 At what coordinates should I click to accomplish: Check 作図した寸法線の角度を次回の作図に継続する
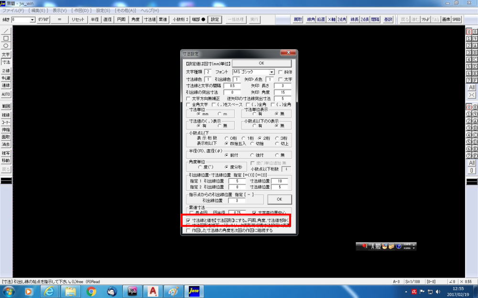pyautogui.click(x=188, y=230)
